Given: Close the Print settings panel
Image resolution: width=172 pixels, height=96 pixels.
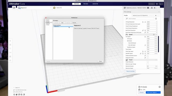Looking at the screenshot, I should coord(159,12).
